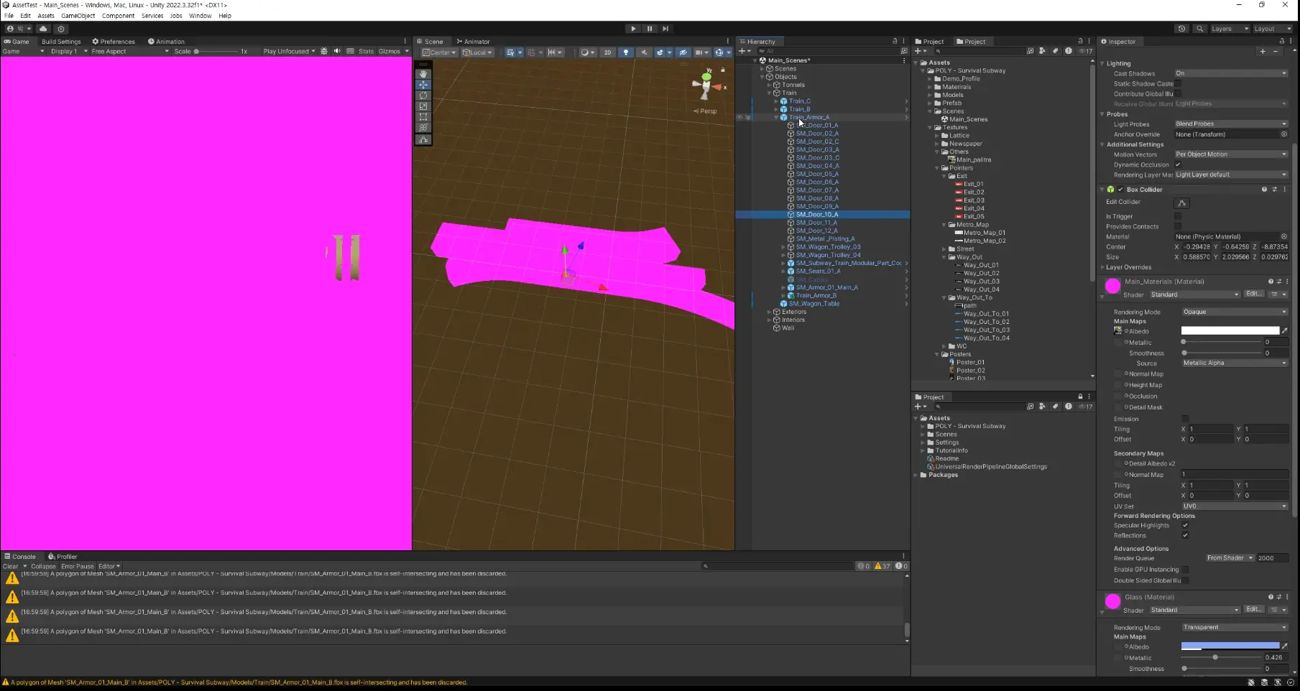Click Edit button for Main_Materials shader
This screenshot has height=691, width=1300.
click(x=1253, y=294)
